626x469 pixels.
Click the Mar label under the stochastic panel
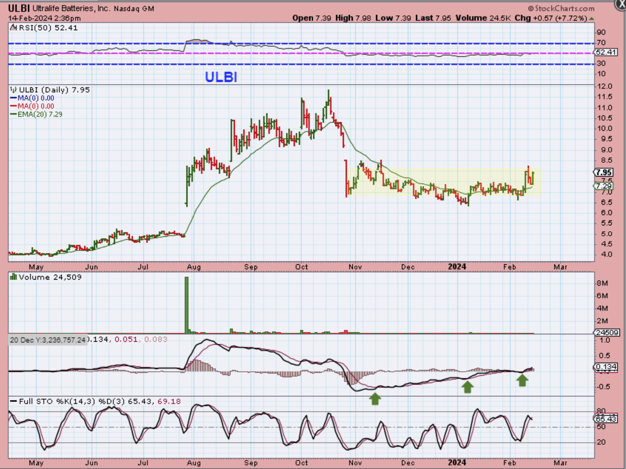(560, 464)
